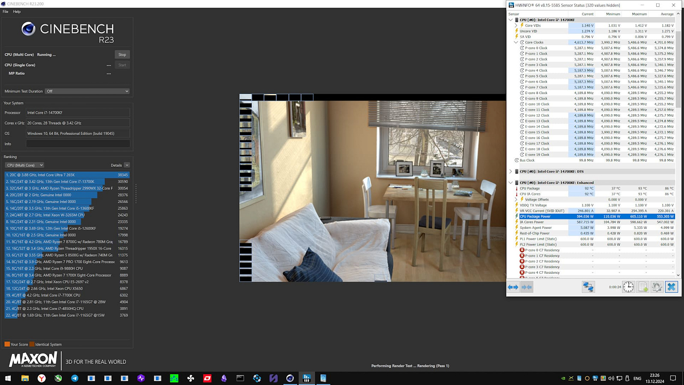
Task: Click the Maximum column header in HWiNFO
Action: point(640,14)
